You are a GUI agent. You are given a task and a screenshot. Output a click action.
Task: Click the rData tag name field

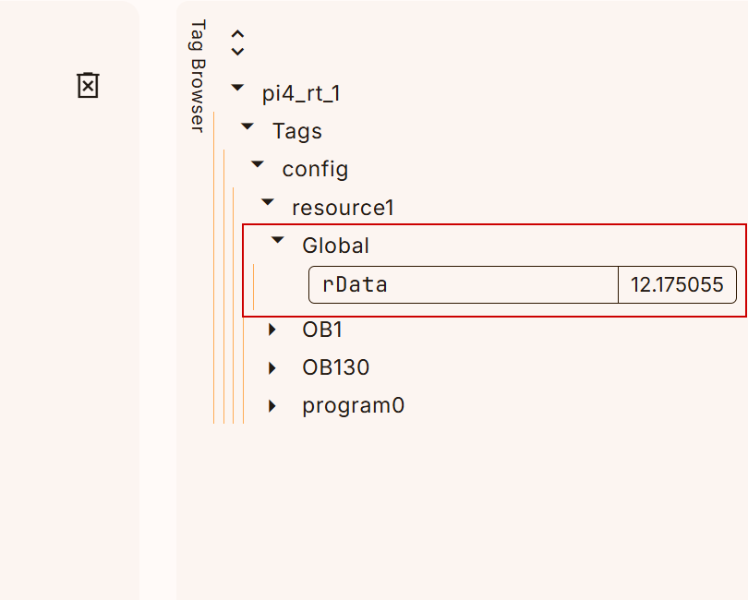[463, 284]
